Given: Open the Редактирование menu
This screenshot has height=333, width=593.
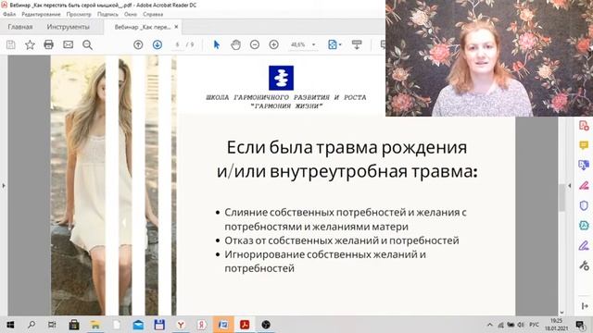Looking at the screenshot, I should click(x=41, y=15).
